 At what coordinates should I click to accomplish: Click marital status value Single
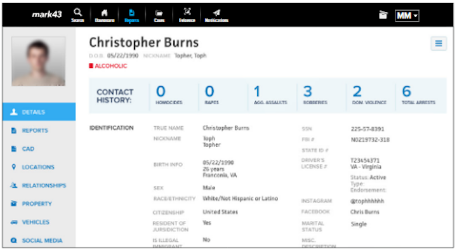(x=359, y=224)
